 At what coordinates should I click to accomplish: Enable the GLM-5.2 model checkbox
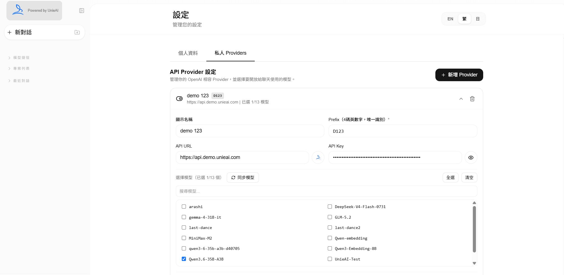coord(330,217)
